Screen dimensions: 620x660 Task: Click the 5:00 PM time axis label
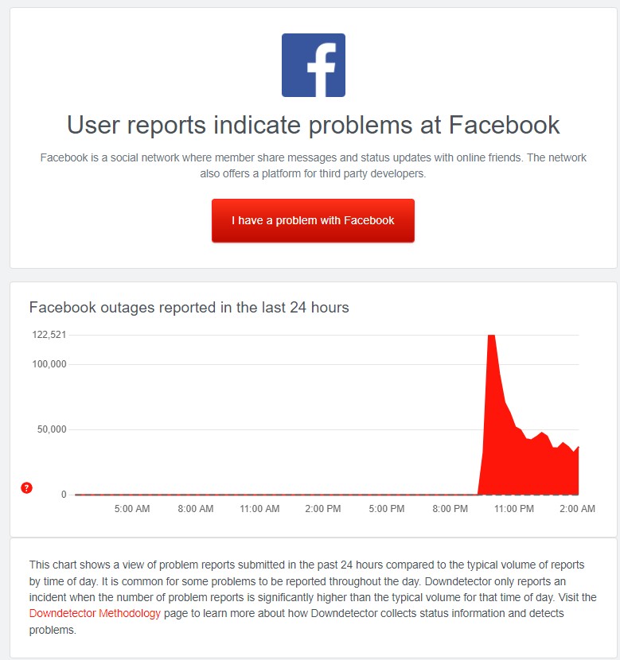click(x=386, y=508)
